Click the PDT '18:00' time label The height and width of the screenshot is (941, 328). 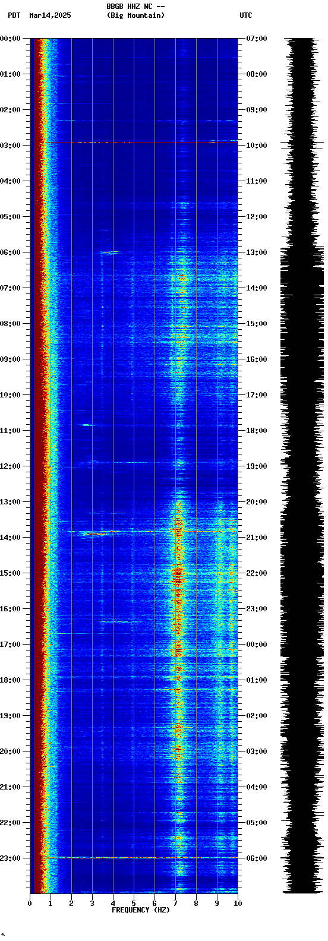tap(10, 680)
